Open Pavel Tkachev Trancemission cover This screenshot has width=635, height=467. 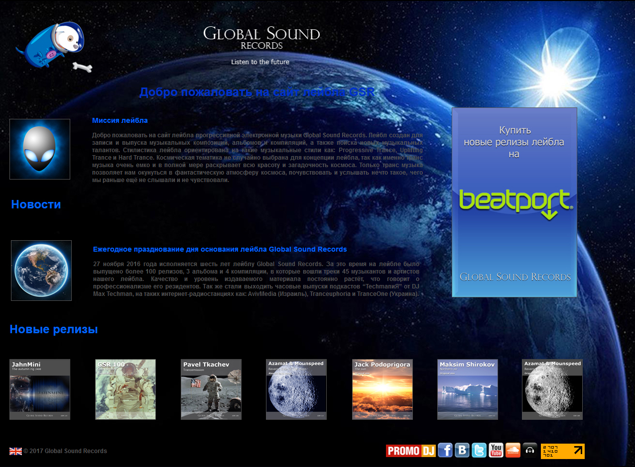211,389
